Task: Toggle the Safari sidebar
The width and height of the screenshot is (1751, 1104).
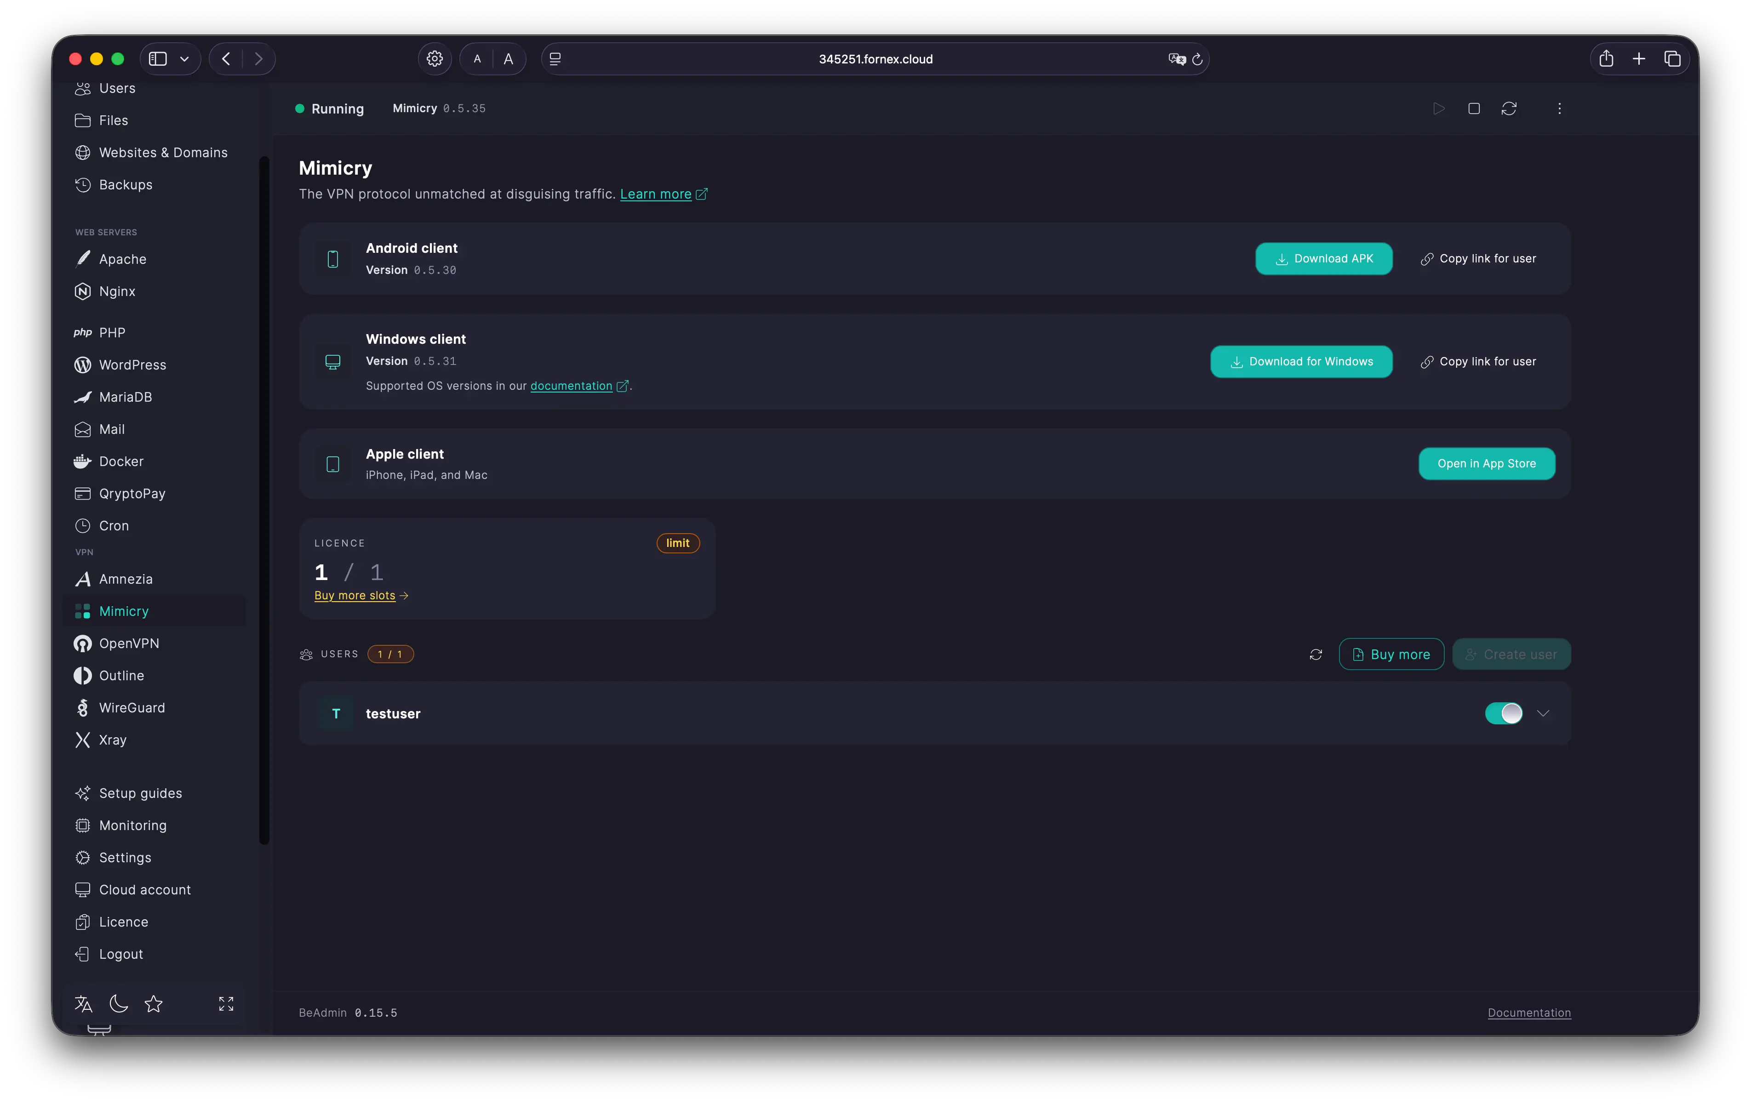Action: coord(158,59)
